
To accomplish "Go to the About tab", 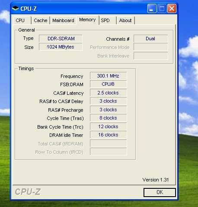I will click(125, 20).
